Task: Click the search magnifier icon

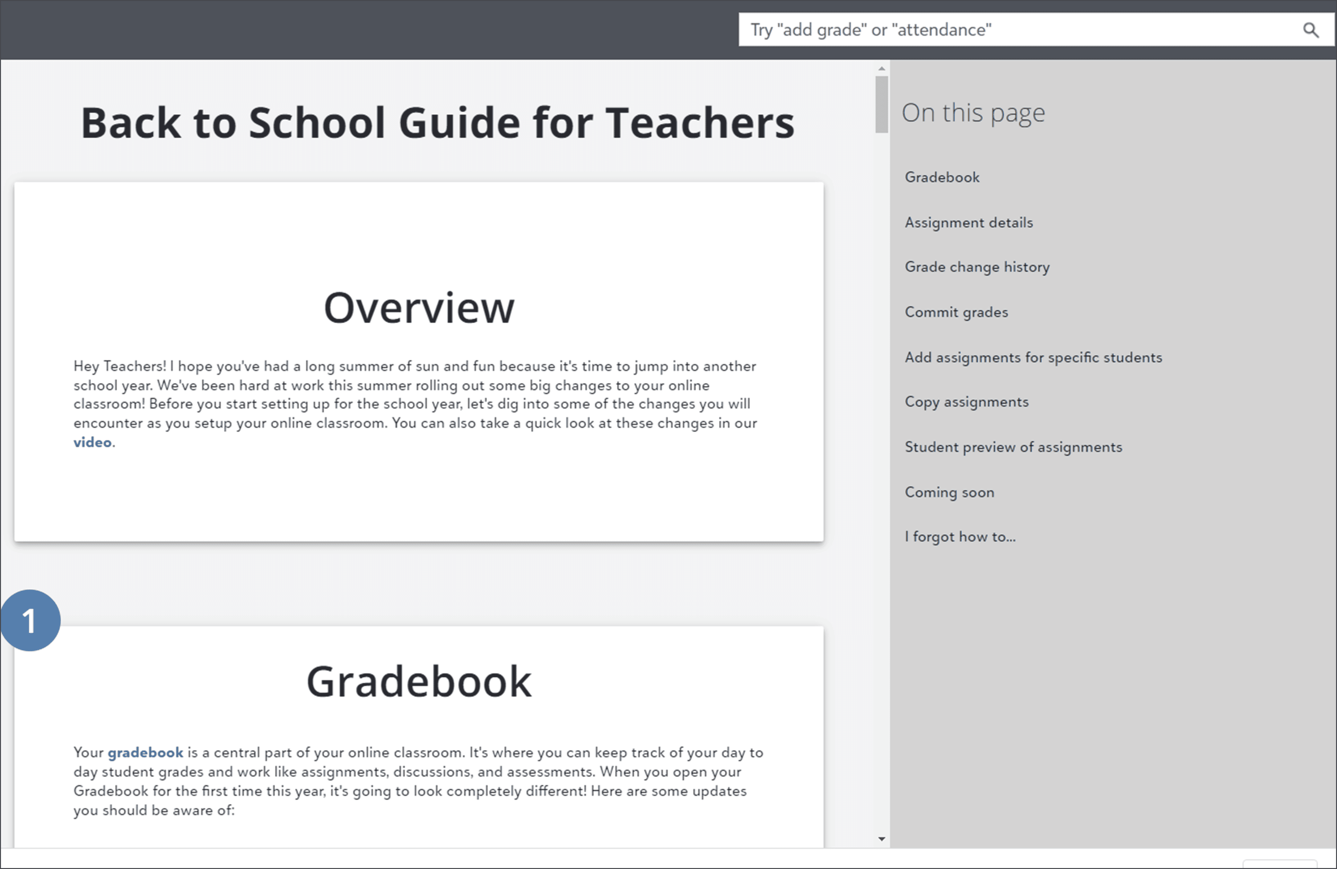Action: pyautogui.click(x=1311, y=30)
